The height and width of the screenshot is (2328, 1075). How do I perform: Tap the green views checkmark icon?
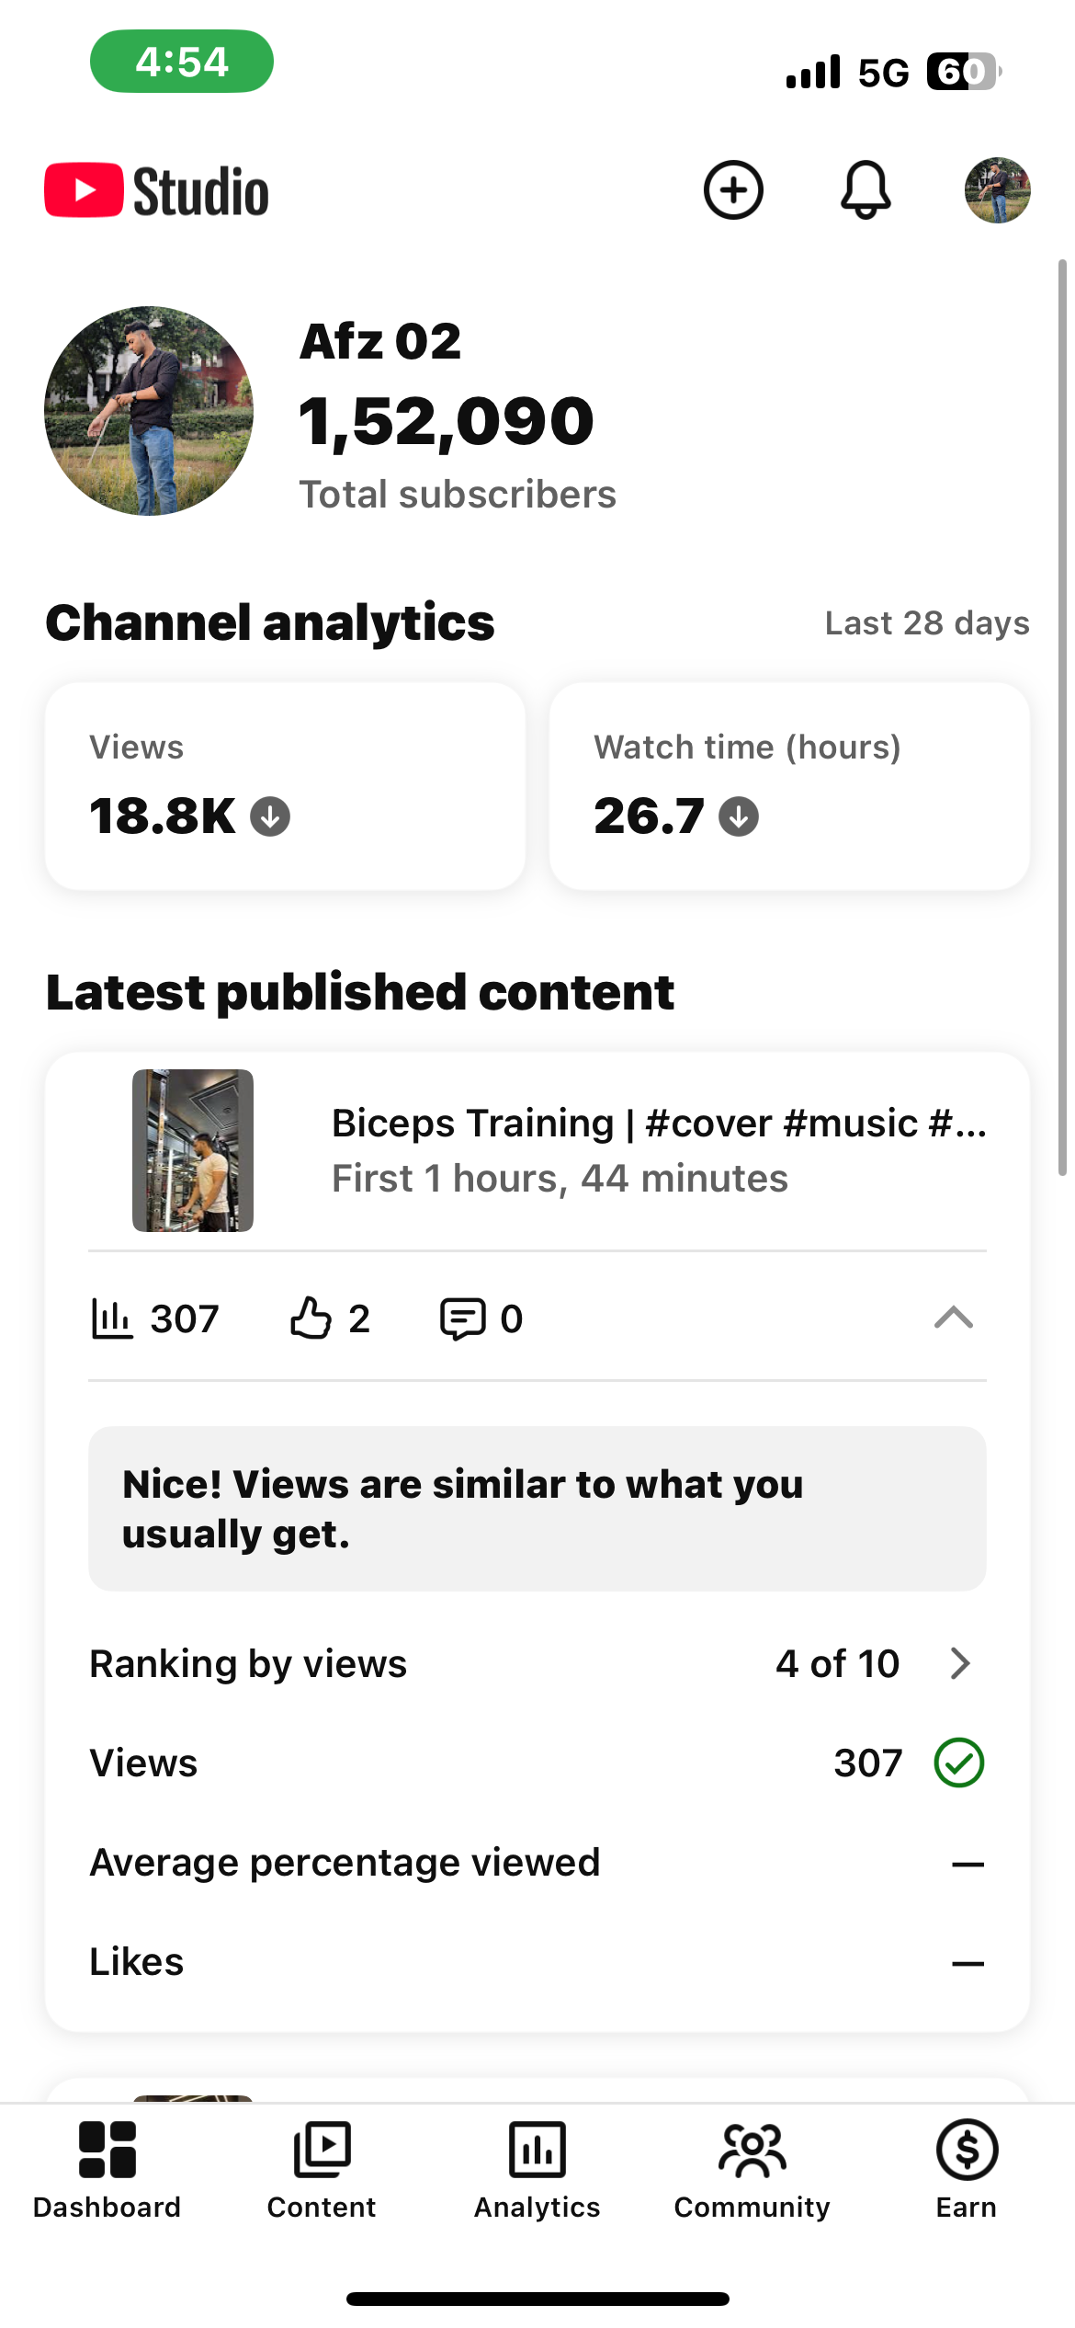958,1763
